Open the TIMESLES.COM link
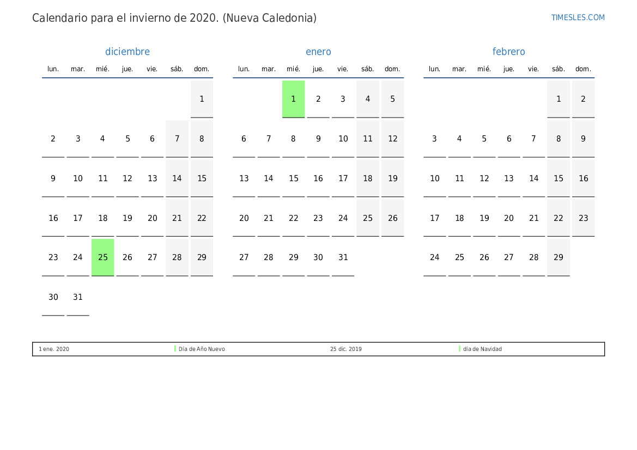This screenshot has width=637, height=450. [578, 17]
